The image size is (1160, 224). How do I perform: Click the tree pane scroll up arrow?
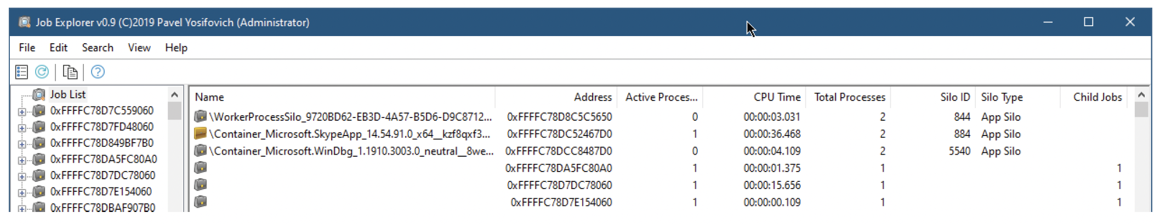[x=174, y=95]
